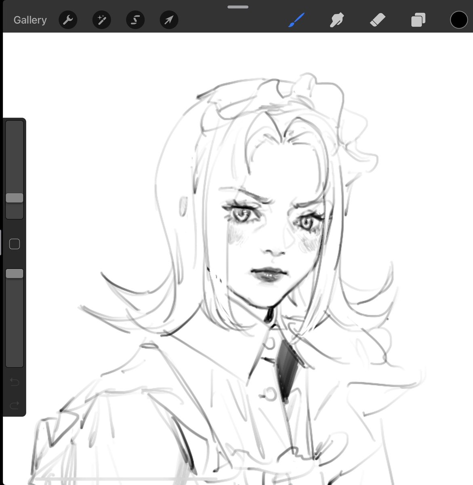The width and height of the screenshot is (473, 485).
Task: Undo the last stroke using the sidebar arrow
Action: pos(15,382)
